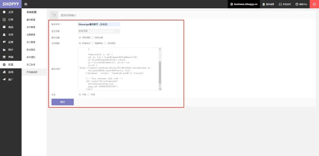Select the 电脑网站 radio button
Screen dimensions: 319x156
point(92,43)
